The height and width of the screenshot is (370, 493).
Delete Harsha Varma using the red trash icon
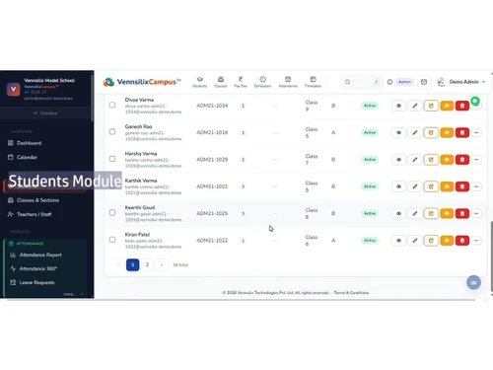point(462,160)
